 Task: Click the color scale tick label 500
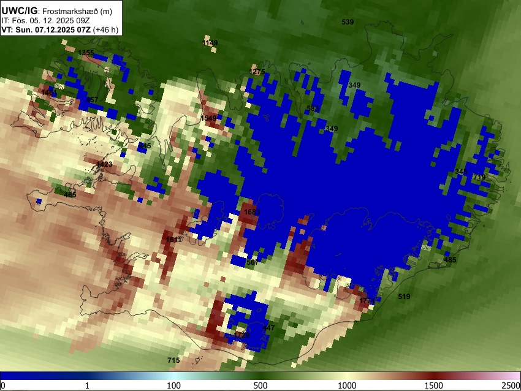tap(260, 385)
